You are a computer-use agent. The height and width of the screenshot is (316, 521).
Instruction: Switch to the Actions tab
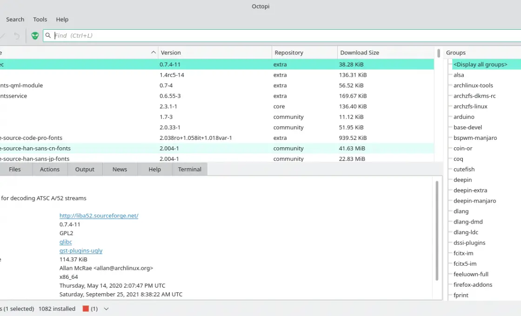50,169
